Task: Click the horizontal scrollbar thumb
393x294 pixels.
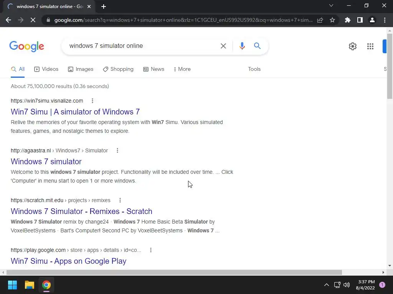Action: pos(174,272)
